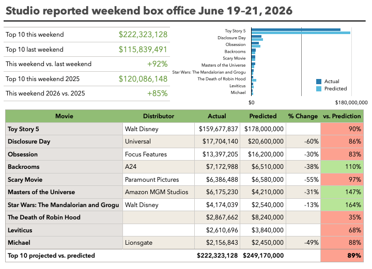Select the 'Backrooms' movie cell
The image size is (372, 269).
click(x=64, y=167)
